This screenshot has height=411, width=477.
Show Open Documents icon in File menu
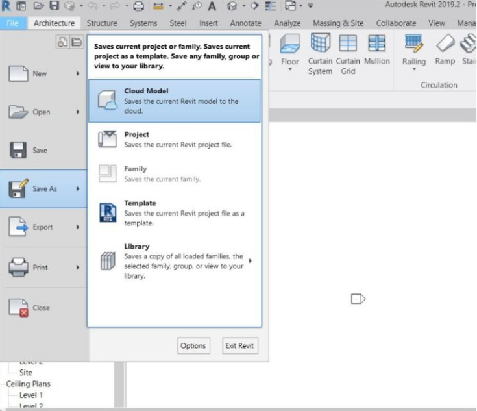click(77, 42)
